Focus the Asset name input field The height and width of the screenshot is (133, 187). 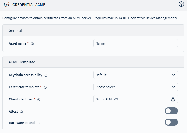pyautogui.click(x=135, y=43)
